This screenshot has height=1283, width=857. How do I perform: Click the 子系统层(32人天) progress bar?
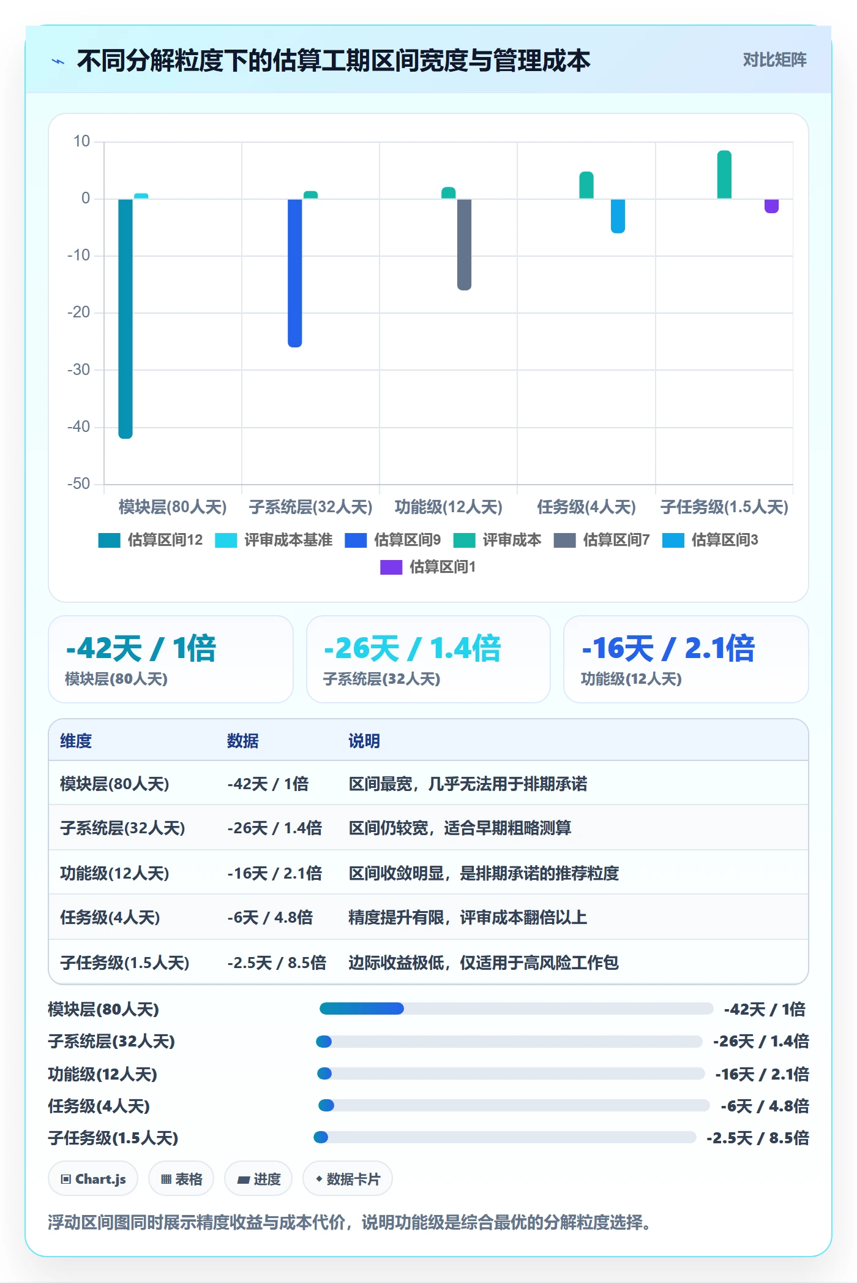coord(509,1042)
